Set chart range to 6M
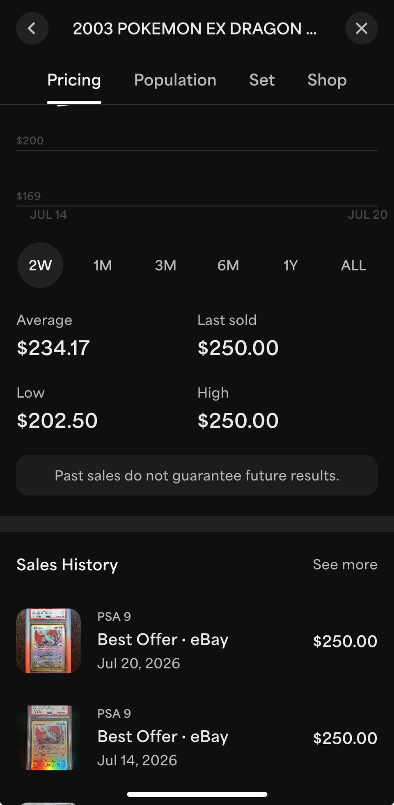Screen dimensions: 394x805 pyautogui.click(x=228, y=265)
